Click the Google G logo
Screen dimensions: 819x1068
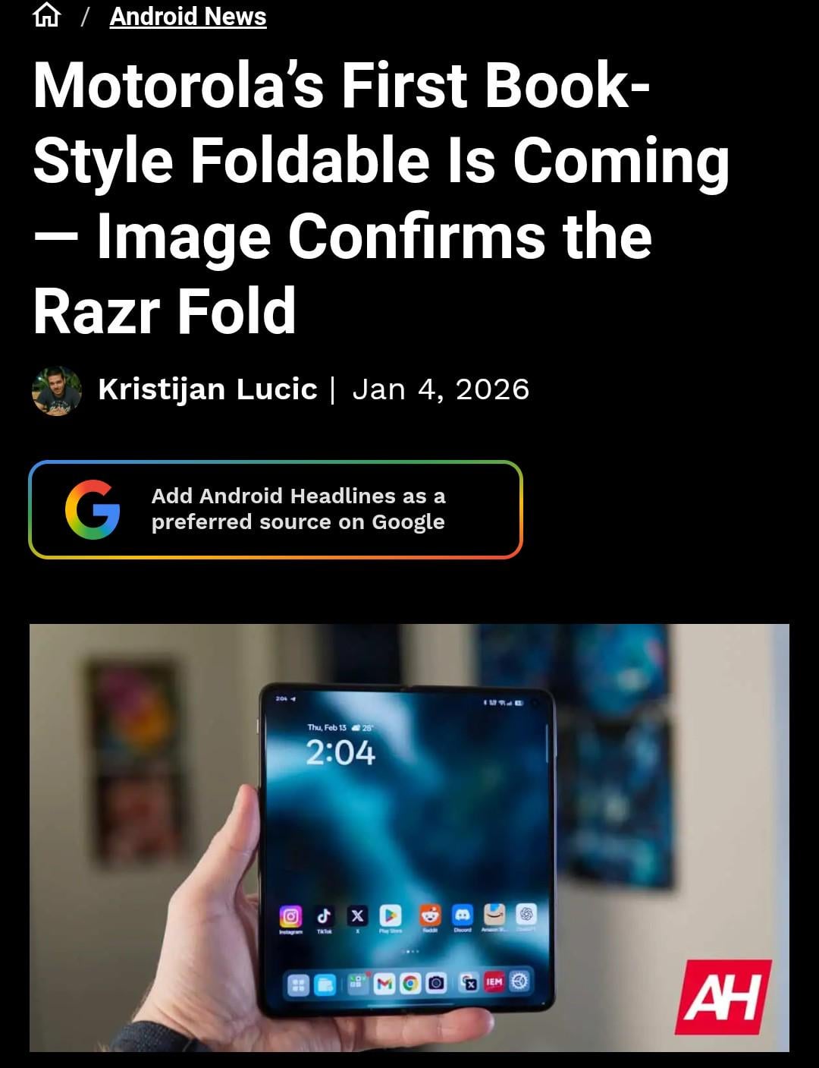point(93,509)
